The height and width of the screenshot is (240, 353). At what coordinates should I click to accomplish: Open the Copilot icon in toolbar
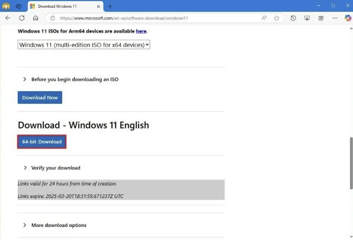pyautogui.click(x=348, y=18)
